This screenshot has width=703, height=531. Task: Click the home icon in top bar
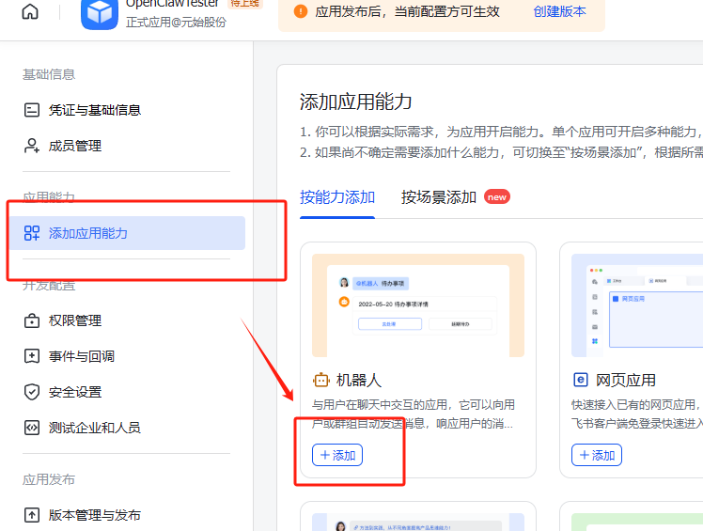pos(31,11)
